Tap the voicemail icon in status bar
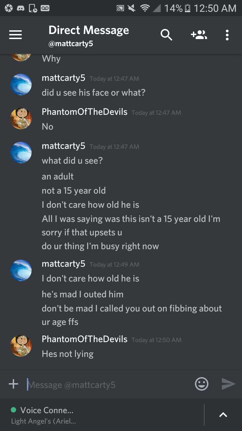This screenshot has width=242, height=431. point(45,8)
